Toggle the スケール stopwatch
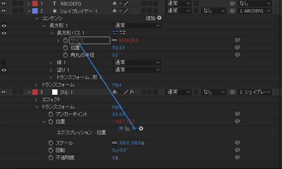Screen dimensions: 282x169 [x=51, y=143]
